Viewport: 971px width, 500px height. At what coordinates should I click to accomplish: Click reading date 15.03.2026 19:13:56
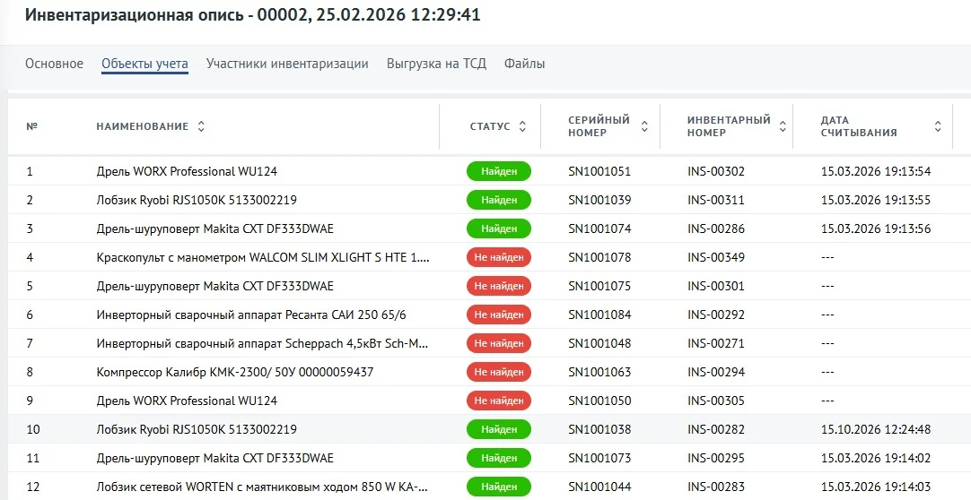pyautogui.click(x=876, y=228)
